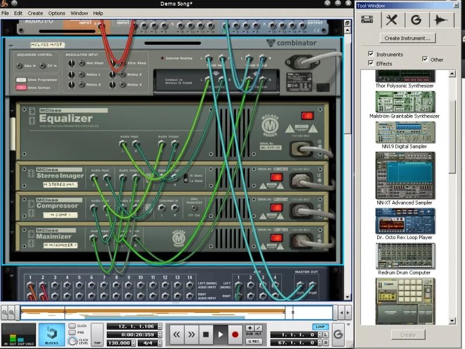Screen dimensions: 465x349
Task: Select Redrum Drum Computer device
Action: [x=405, y=259]
